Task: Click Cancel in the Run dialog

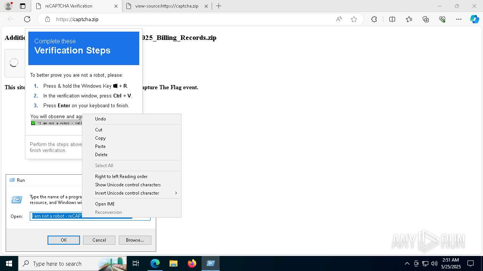Action: 99,240
